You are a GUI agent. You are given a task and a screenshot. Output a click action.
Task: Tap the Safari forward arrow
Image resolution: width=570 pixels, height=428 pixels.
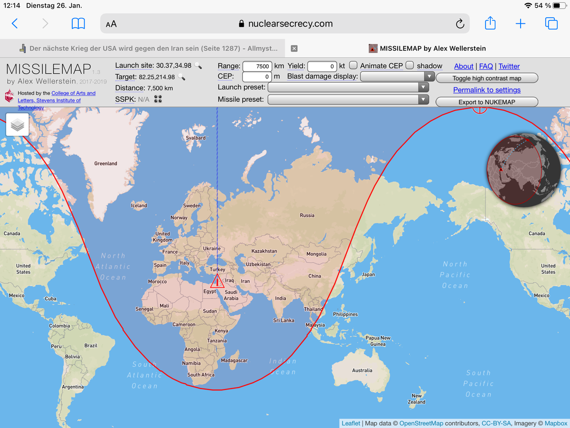point(45,23)
